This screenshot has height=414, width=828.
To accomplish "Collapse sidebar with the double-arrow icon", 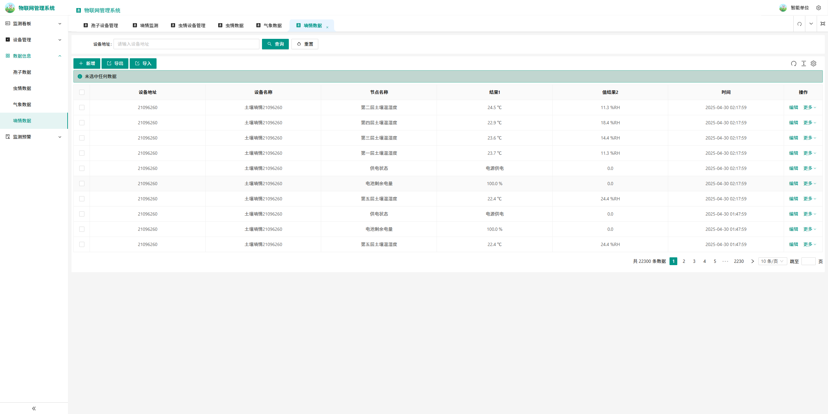I will coord(34,408).
